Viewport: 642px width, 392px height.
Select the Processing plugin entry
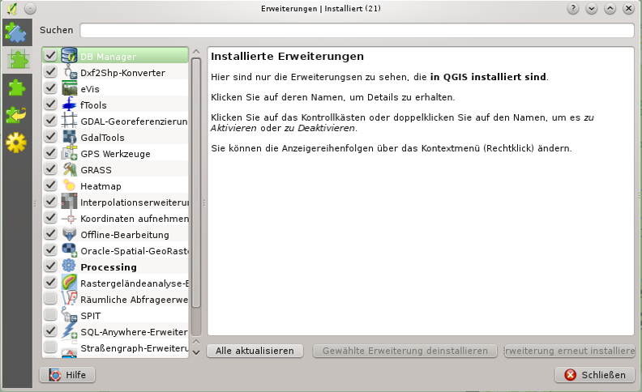click(115, 266)
